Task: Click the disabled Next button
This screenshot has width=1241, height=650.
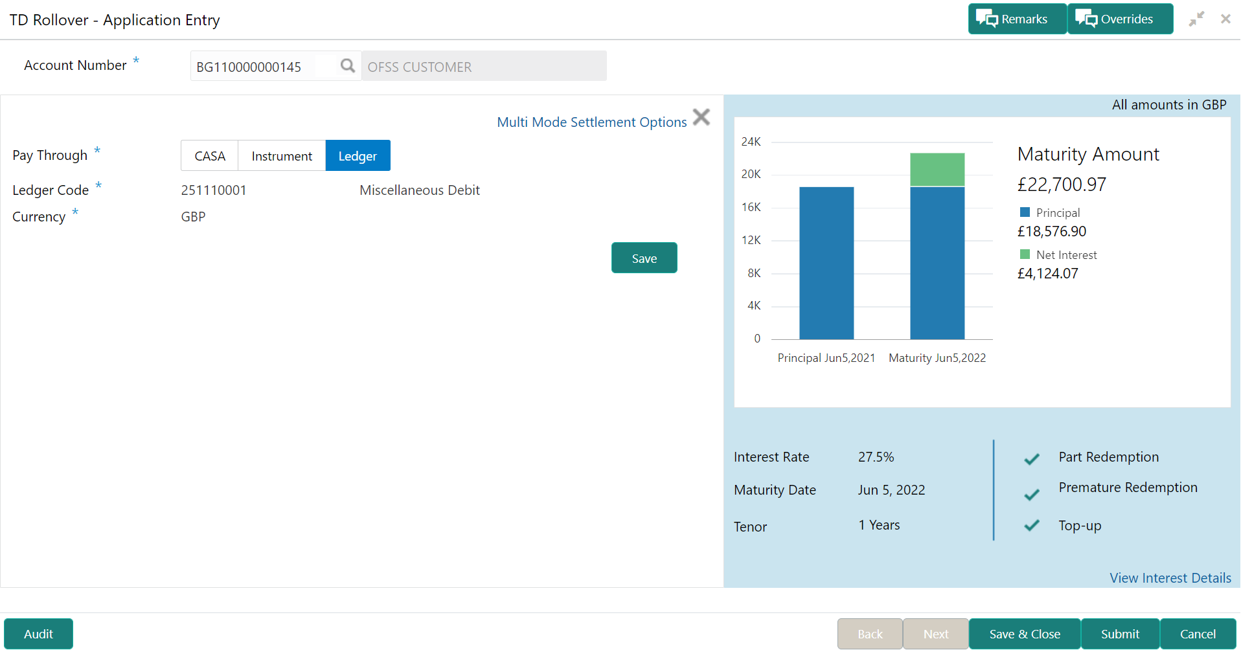Action: 936,634
